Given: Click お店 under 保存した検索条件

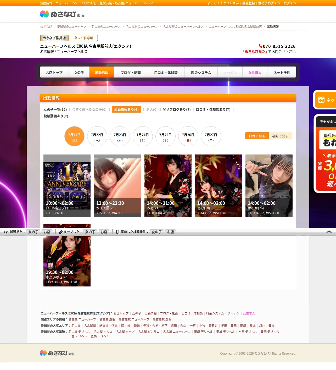Looking at the screenshot, I should 170,232.
